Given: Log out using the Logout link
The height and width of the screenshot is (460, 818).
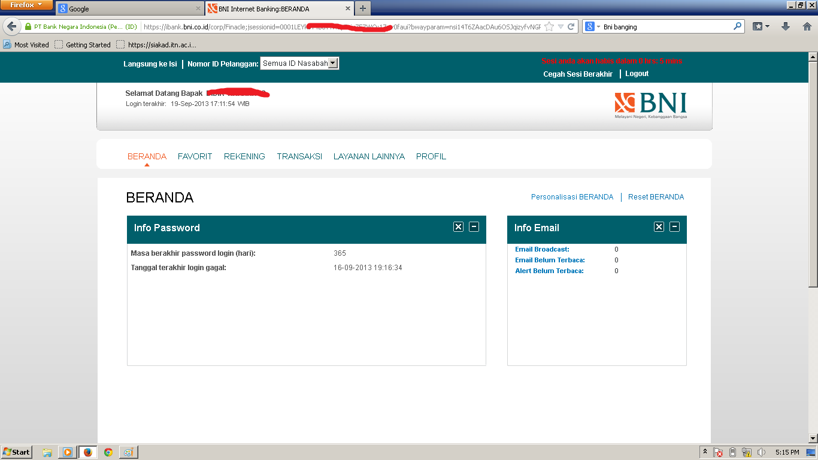Looking at the screenshot, I should 637,74.
